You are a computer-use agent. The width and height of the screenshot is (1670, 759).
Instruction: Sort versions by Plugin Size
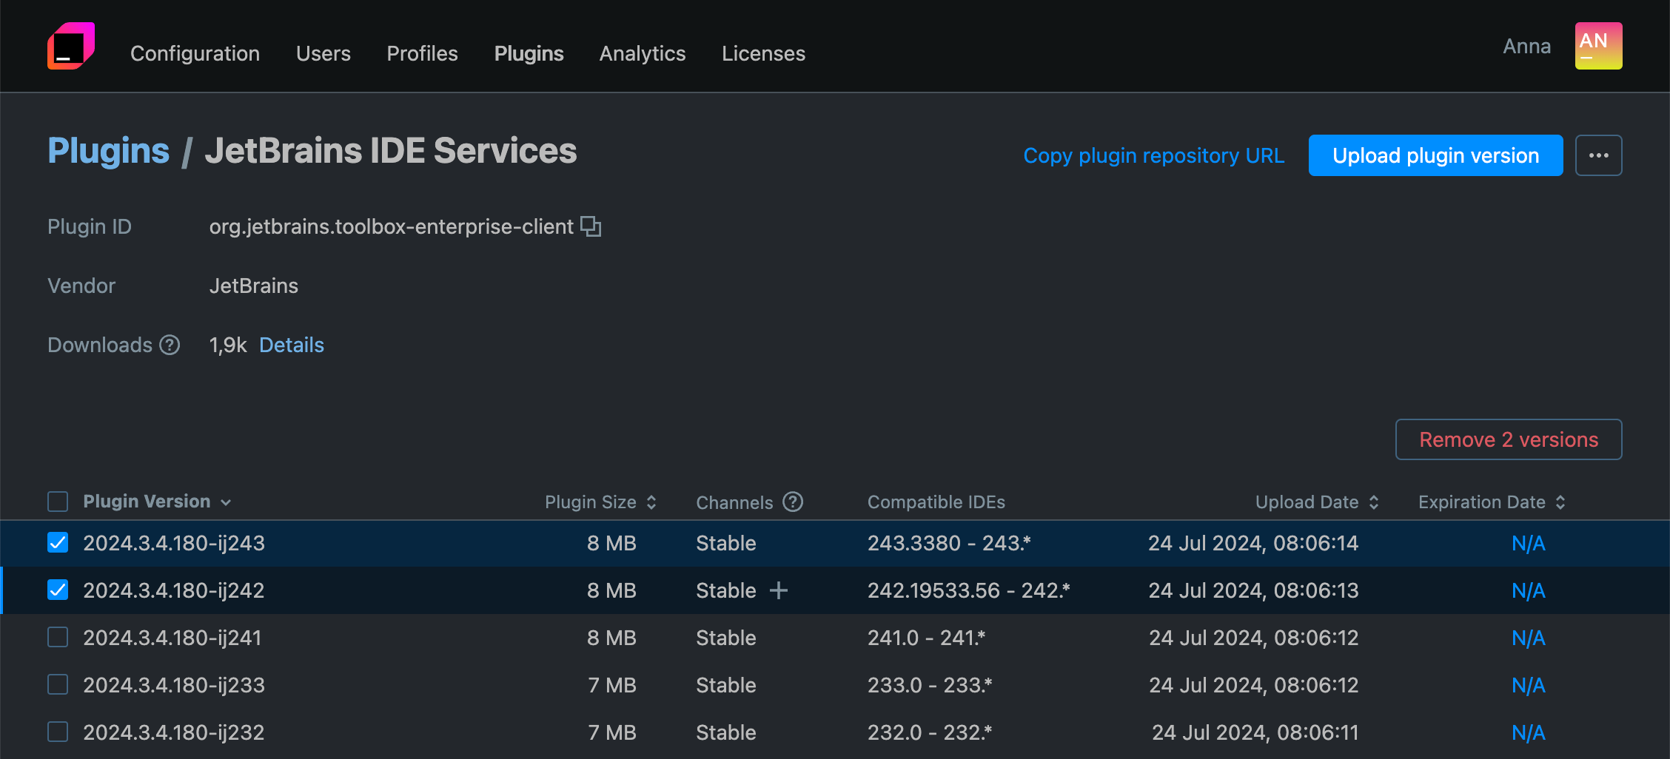click(x=651, y=502)
